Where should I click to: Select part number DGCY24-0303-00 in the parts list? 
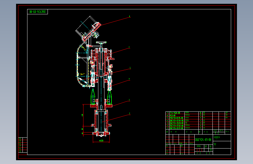click(176, 123)
